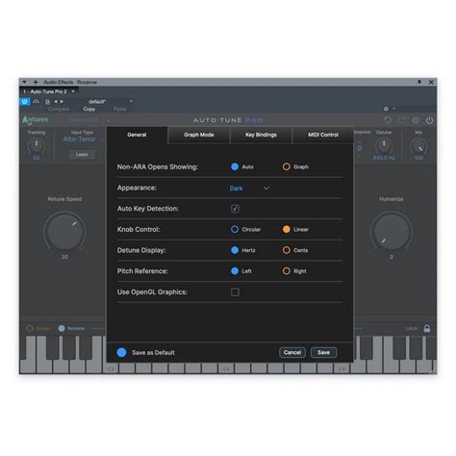The width and height of the screenshot is (456, 456).
Task: Open the preset file icon
Action: tap(47, 102)
